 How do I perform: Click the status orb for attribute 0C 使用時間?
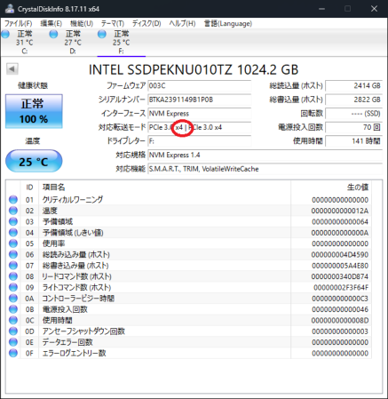13,320
